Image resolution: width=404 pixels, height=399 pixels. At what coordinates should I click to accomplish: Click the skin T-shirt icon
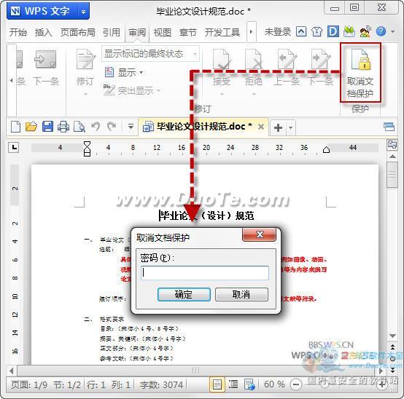click(x=317, y=31)
